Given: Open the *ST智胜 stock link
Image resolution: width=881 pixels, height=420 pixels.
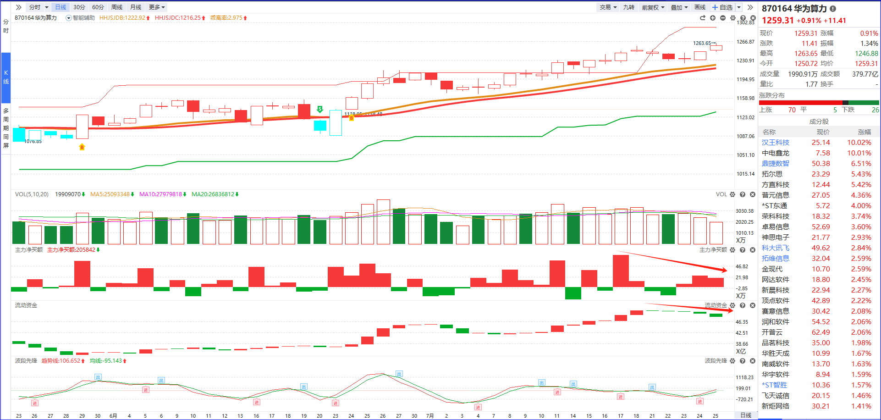Looking at the screenshot, I should pos(774,385).
